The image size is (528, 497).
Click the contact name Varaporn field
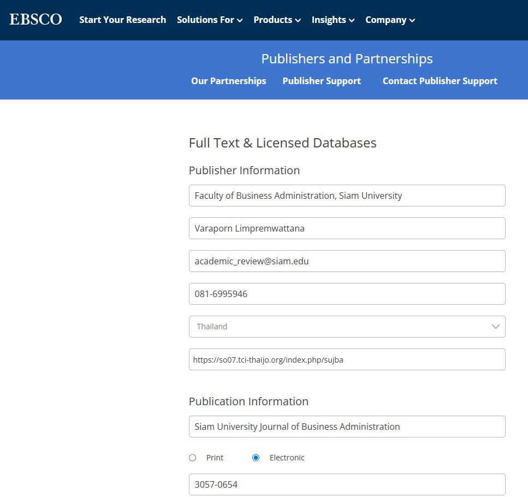point(347,228)
